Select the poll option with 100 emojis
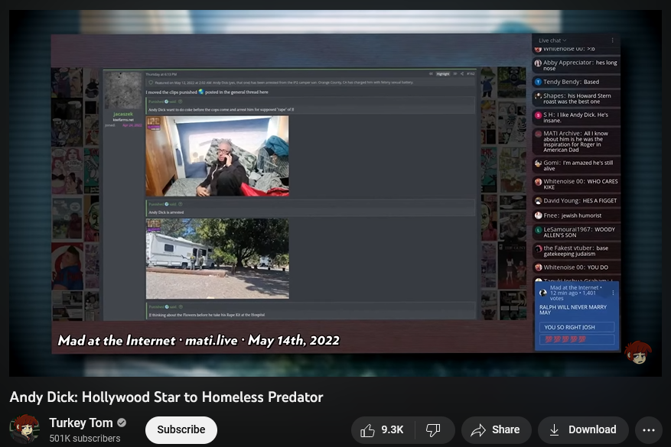The width and height of the screenshot is (671, 447). click(x=577, y=339)
